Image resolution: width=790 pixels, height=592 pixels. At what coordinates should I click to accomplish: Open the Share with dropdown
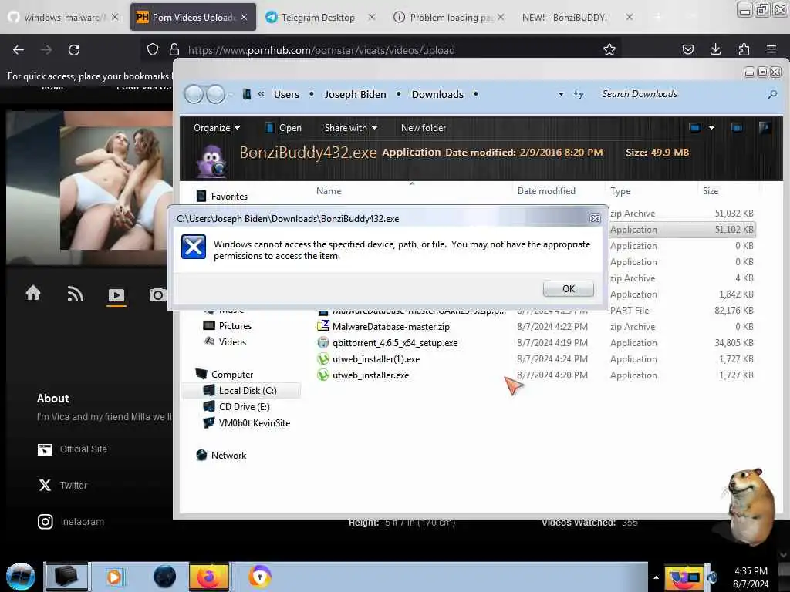351,128
